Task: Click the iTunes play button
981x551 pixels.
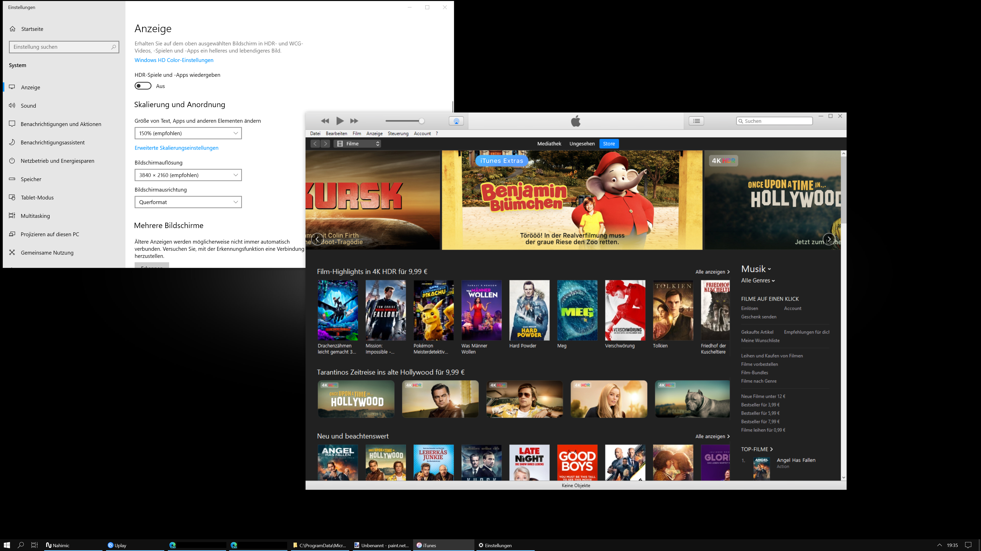Action: 340,121
